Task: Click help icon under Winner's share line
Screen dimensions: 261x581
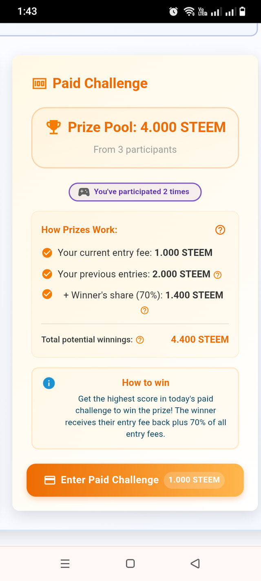Action: click(144, 311)
